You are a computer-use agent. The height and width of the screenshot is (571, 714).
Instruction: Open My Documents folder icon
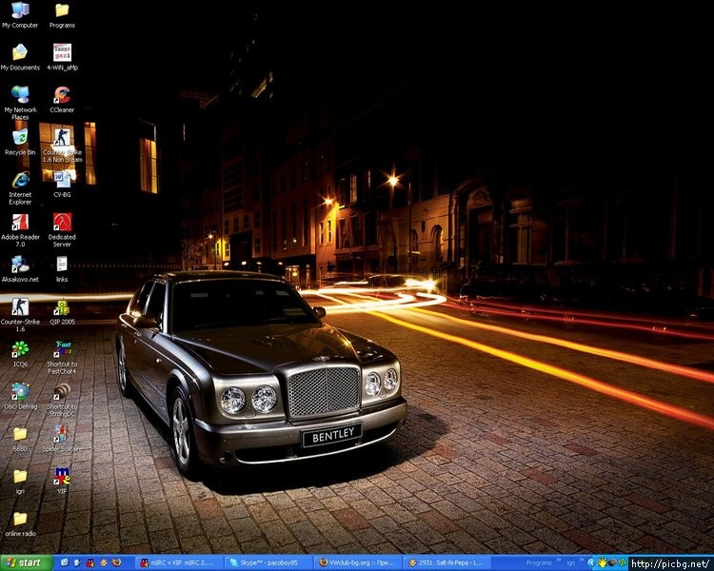click(x=20, y=57)
